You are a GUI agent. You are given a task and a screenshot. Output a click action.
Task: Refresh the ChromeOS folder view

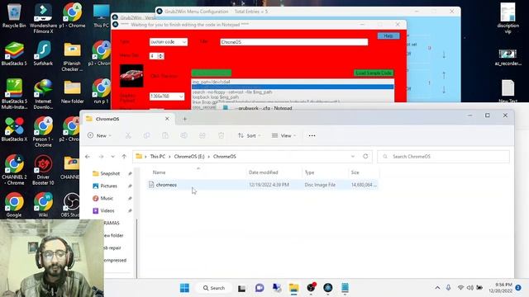[x=365, y=157]
